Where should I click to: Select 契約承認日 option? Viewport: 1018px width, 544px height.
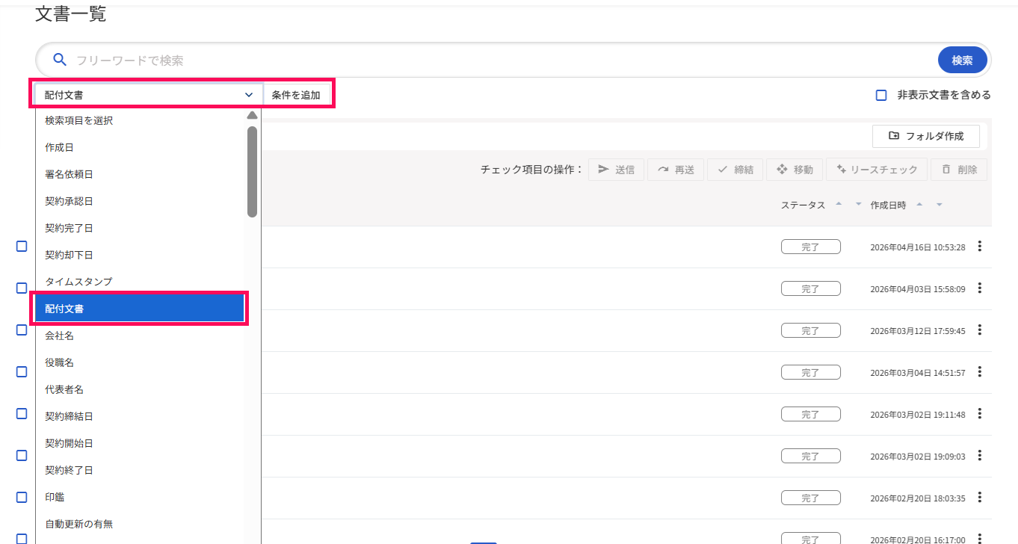coord(141,201)
